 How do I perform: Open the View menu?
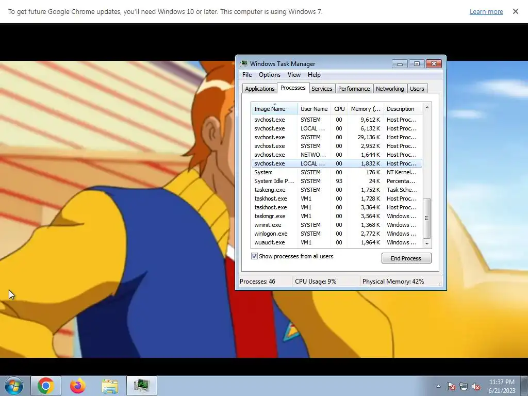(293, 75)
